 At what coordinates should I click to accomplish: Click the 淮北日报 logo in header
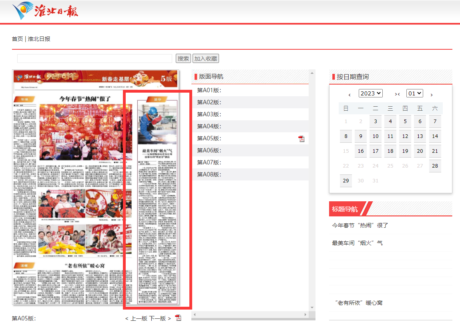(x=45, y=11)
